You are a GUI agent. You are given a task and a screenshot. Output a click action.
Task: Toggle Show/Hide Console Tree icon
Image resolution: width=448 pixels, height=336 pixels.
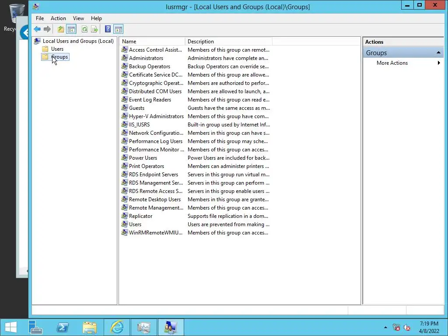71,29
